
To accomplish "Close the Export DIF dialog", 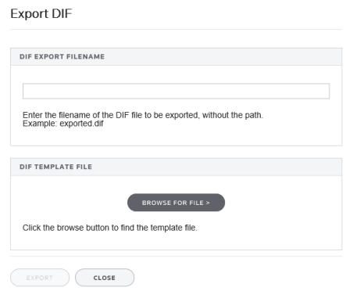I will pos(105,278).
